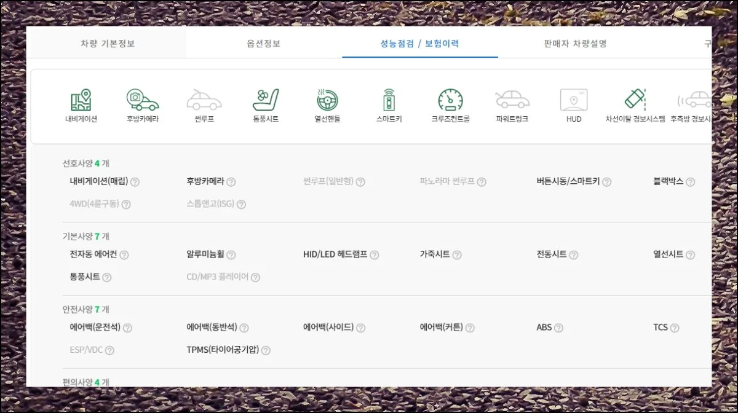Click help icon next to 에어백(커튼)
The image size is (738, 413).
click(470, 328)
